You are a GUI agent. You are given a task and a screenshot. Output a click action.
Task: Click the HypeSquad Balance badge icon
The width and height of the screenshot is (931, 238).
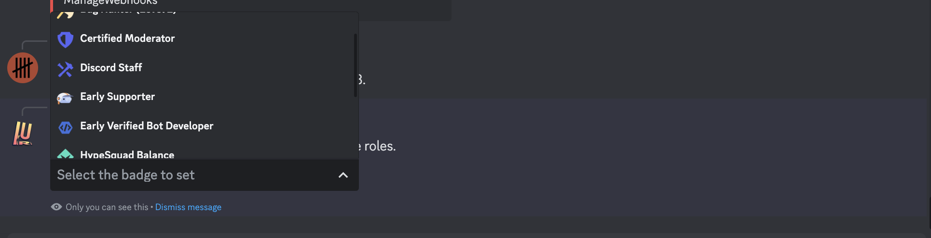pyautogui.click(x=65, y=154)
